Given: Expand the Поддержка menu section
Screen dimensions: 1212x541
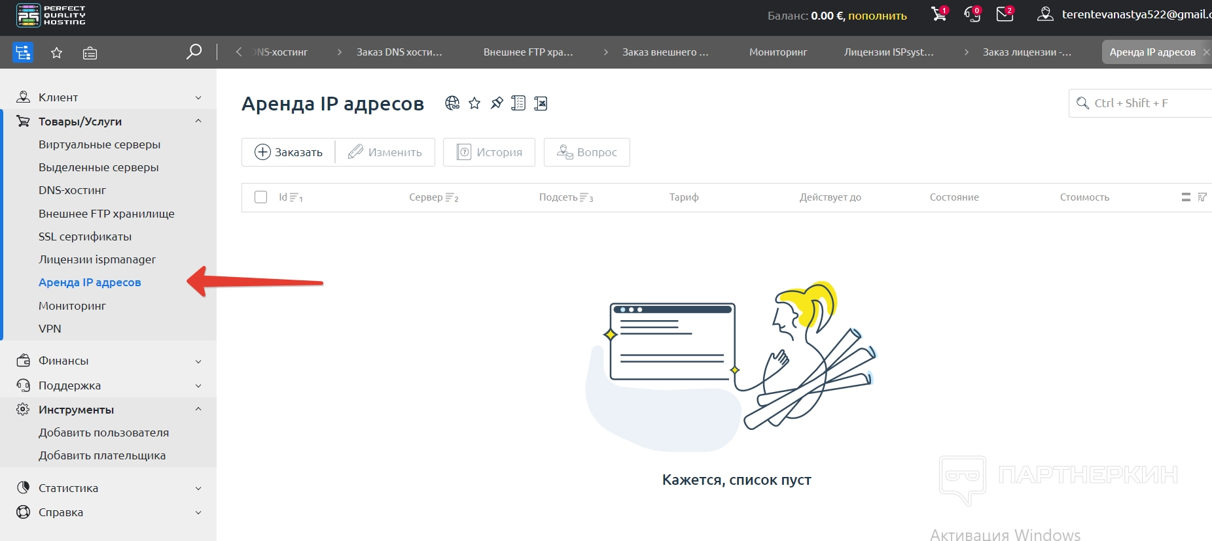Looking at the screenshot, I should pyautogui.click(x=108, y=385).
